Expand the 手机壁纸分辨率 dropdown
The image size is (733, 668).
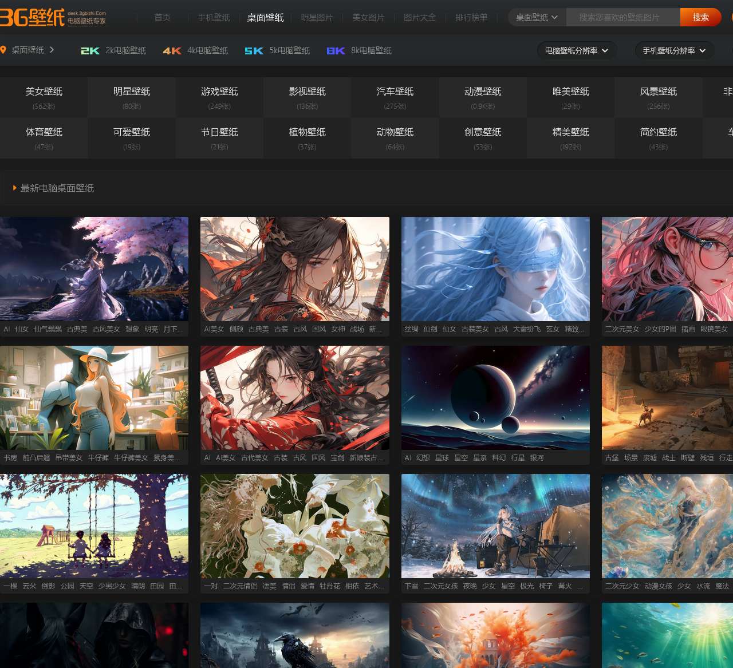click(674, 51)
